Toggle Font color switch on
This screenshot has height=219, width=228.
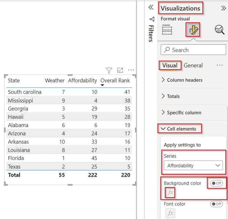point(217,204)
